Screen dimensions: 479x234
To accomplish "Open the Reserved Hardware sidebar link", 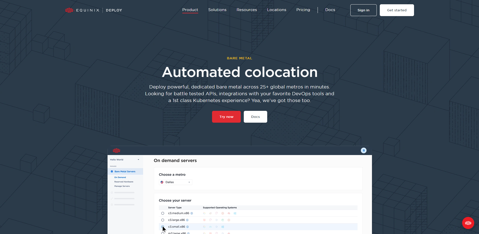I will (124, 182).
